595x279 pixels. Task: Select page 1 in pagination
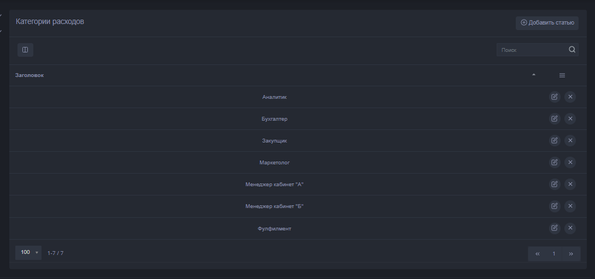[x=554, y=254]
